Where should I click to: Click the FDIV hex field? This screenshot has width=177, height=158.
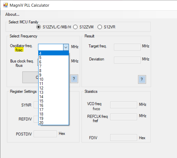[x=124, y=137]
